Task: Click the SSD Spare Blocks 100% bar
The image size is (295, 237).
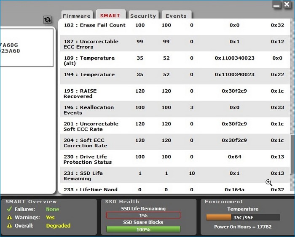Action: pyautogui.click(x=143, y=229)
